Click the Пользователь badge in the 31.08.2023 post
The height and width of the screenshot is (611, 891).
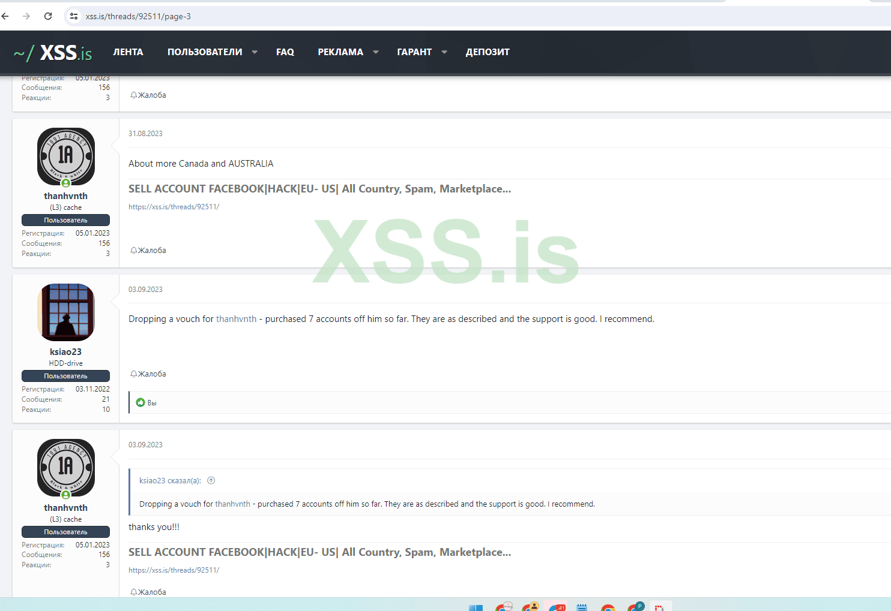pos(66,220)
